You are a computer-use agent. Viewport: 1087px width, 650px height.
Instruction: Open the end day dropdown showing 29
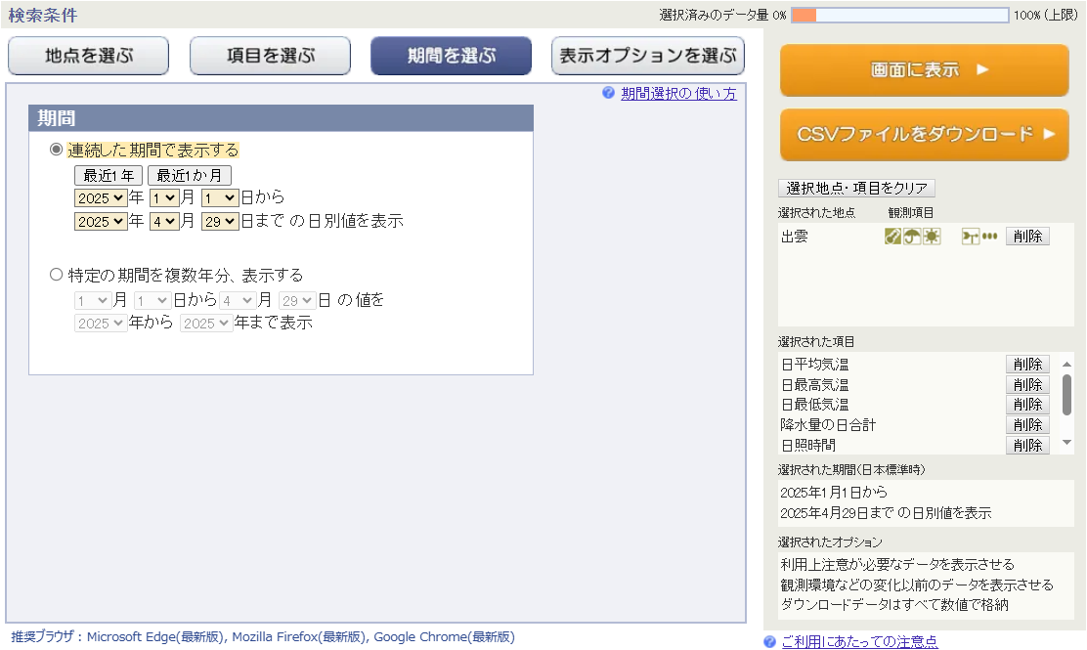tap(219, 221)
